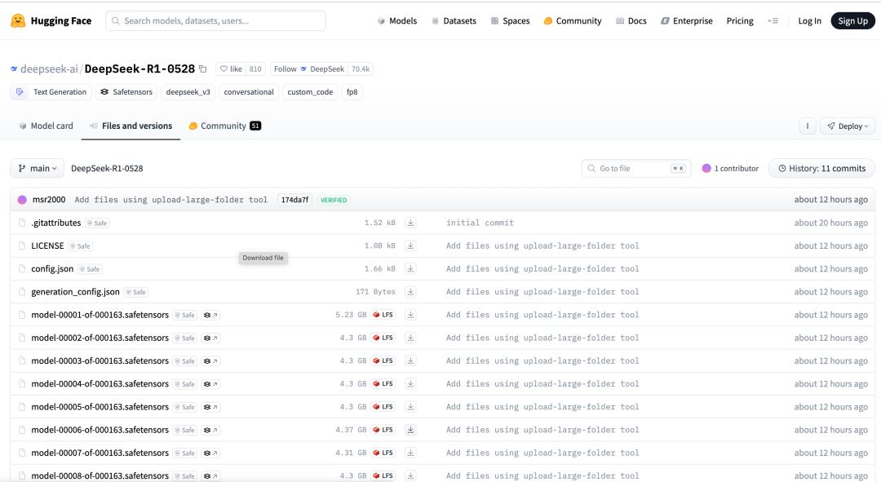Viewport: 881px width, 482px height.
Task: Go to Models in navigation
Action: (x=397, y=20)
